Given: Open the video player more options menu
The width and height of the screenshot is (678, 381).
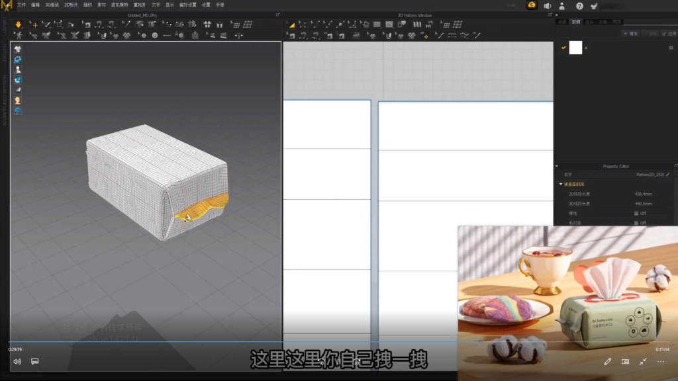Looking at the screenshot, I should tap(660, 362).
